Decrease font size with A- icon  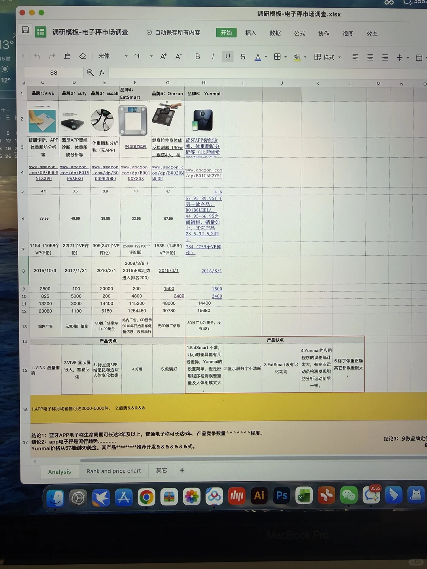(178, 57)
